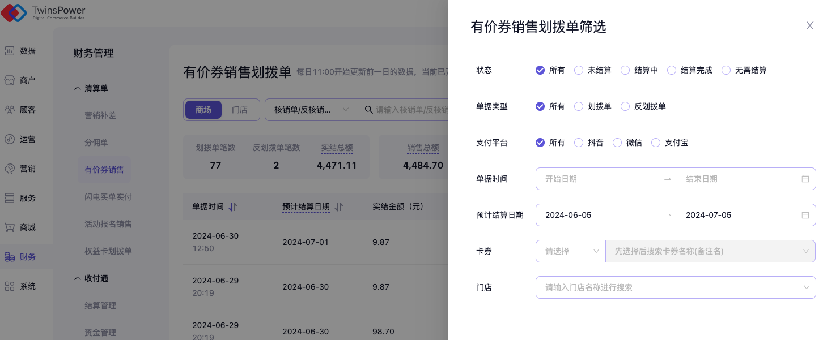This screenshot has height=340, width=840.
Task: Open 商户 via its shop icon
Action: click(10, 80)
